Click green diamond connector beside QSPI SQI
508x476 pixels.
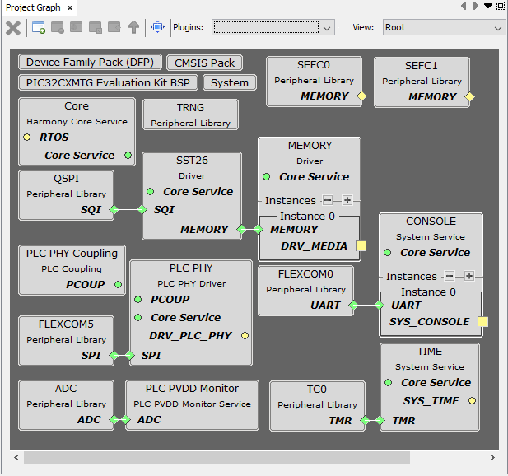pyautogui.click(x=114, y=210)
